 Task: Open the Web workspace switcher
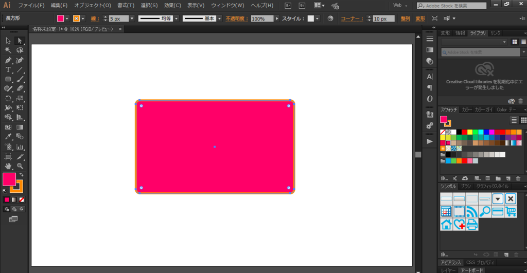coord(400,5)
